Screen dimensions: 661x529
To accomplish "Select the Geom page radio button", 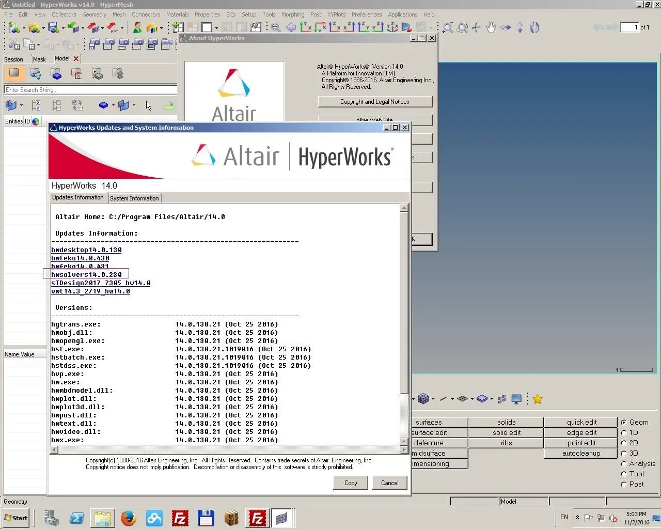I will point(624,422).
